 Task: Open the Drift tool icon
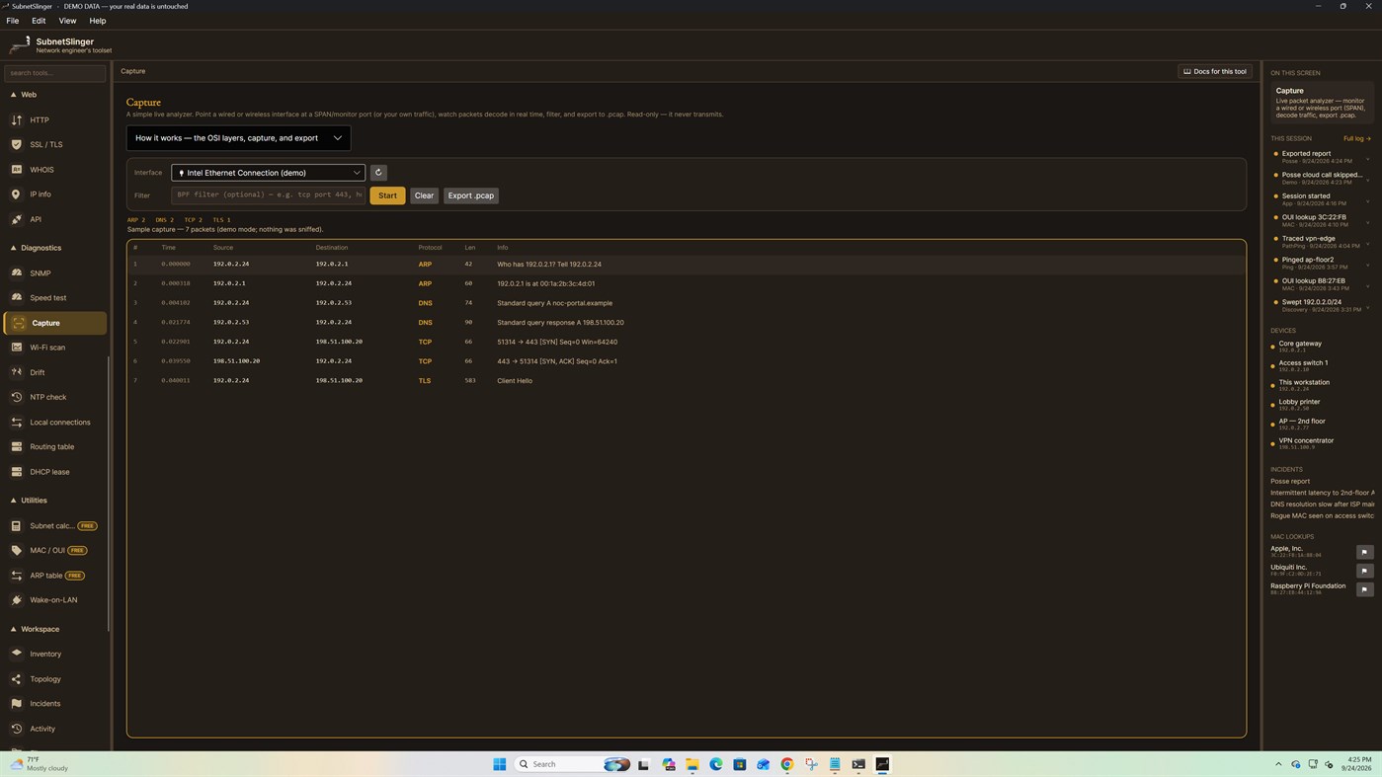(17, 372)
